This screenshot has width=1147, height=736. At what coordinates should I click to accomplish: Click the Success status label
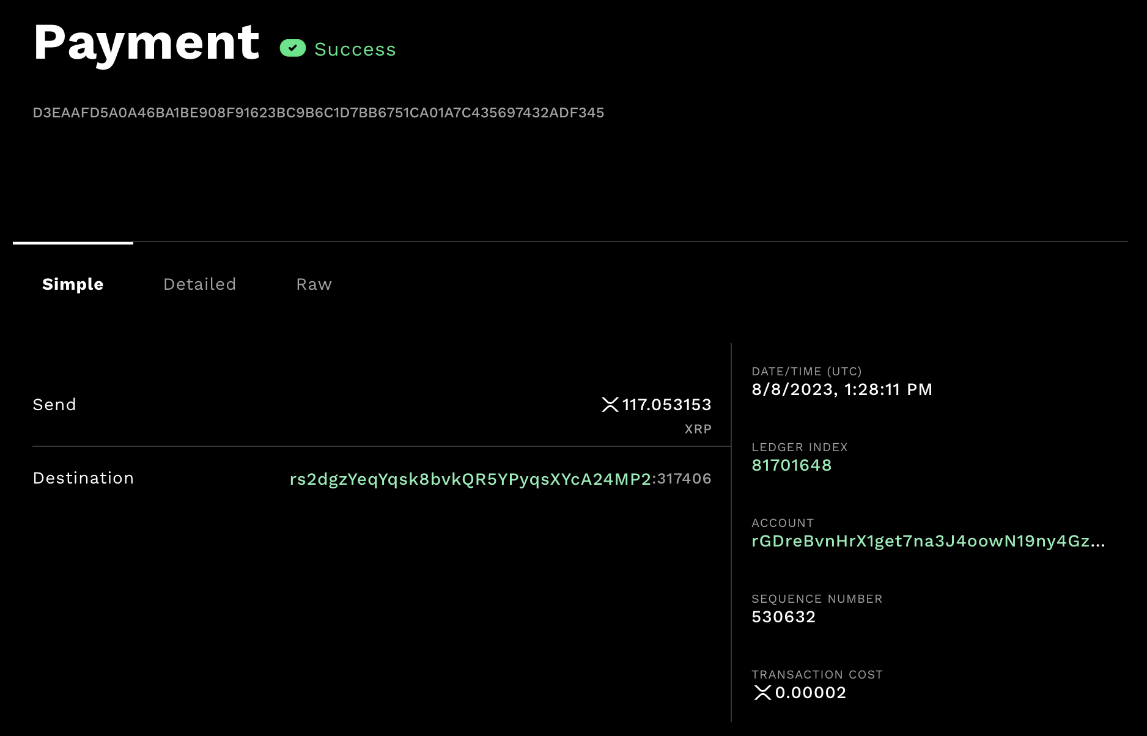click(x=355, y=49)
